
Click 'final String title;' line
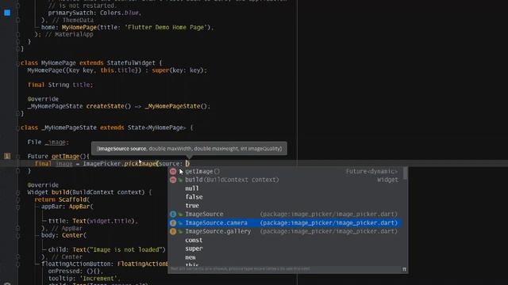pyautogui.click(x=60, y=85)
